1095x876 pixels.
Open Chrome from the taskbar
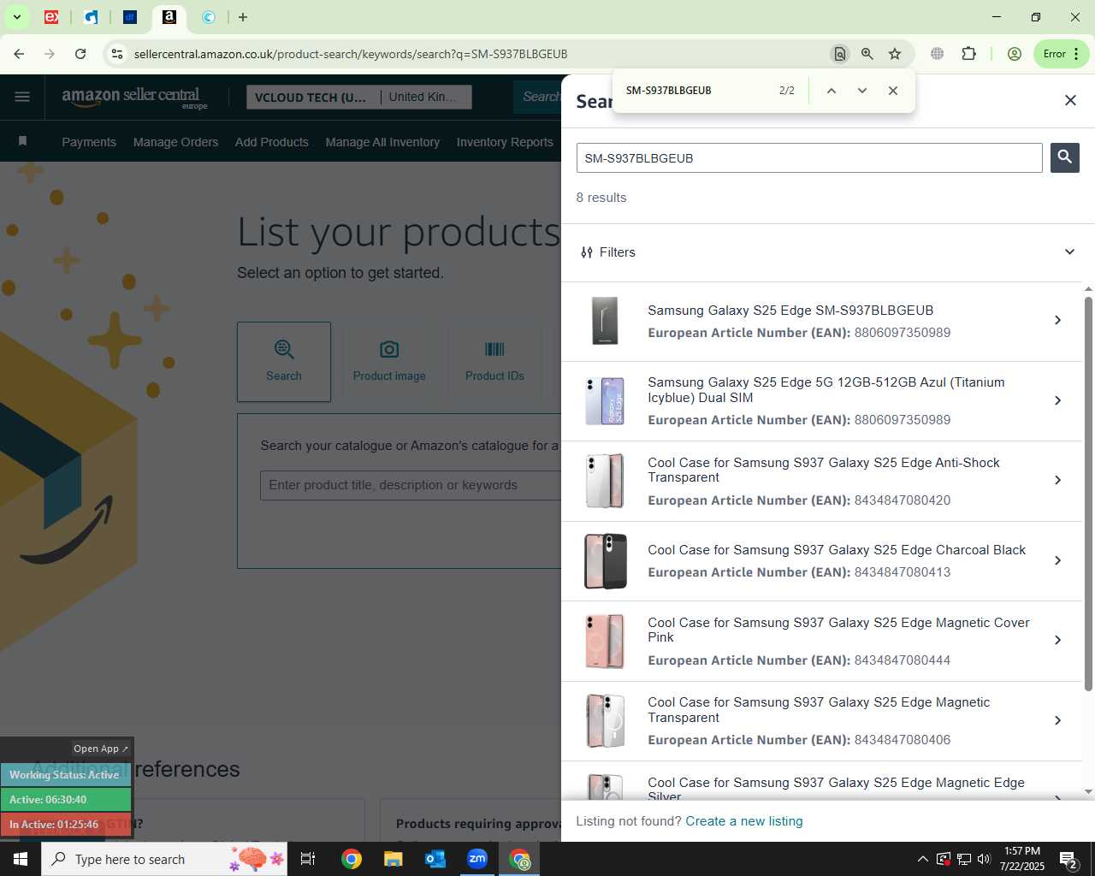[x=352, y=859]
